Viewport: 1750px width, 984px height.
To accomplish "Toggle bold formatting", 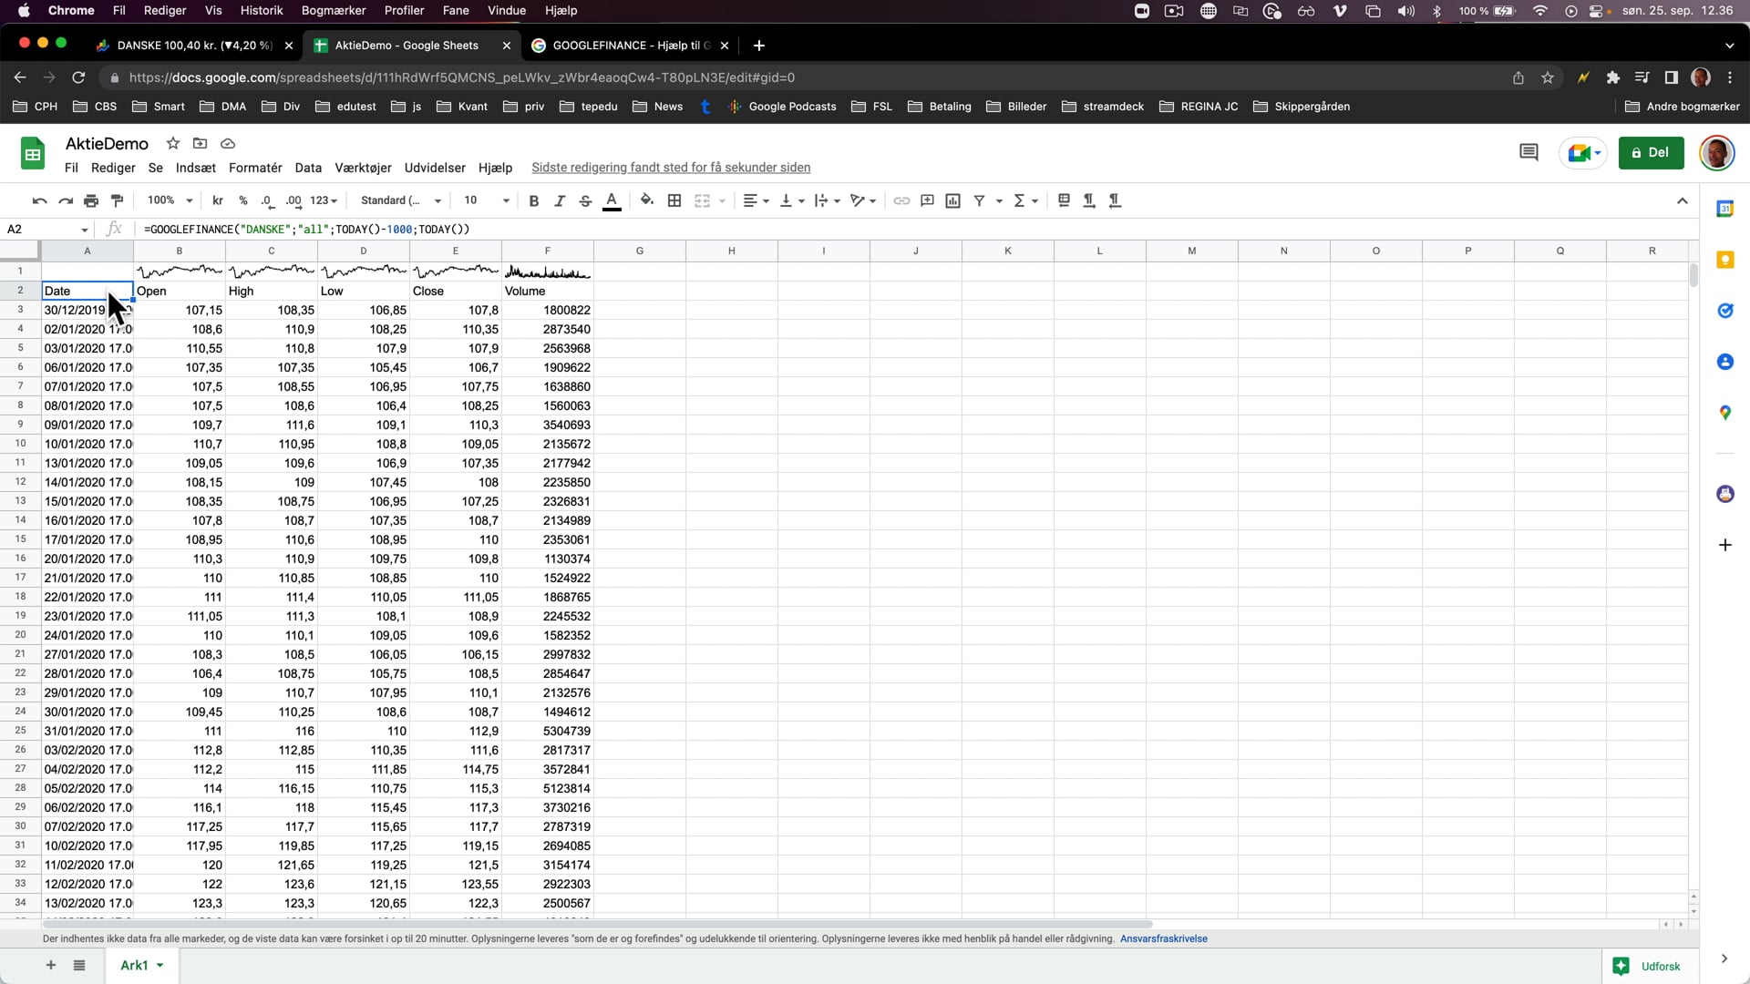I will click(x=534, y=200).
